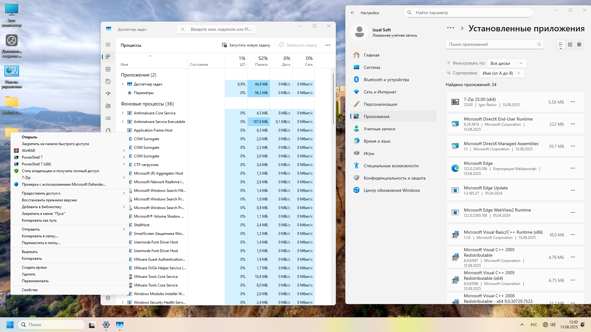Viewport: 591px width, 332px height.
Task: Open Startup apps icon in Task Manager sidebar
Action: [108, 94]
